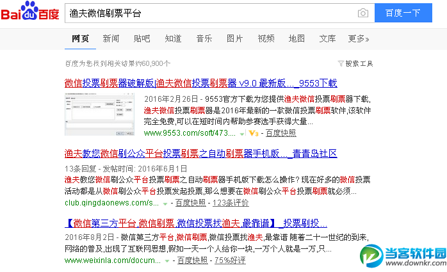Screen dimensions: 447x272
Task: Select the 网页 tab
Action: (x=80, y=38)
